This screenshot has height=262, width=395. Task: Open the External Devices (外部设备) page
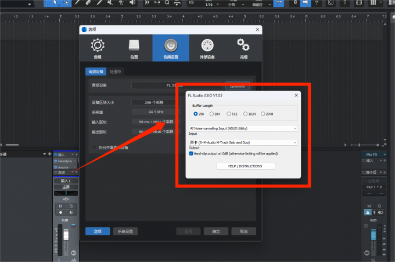click(207, 48)
